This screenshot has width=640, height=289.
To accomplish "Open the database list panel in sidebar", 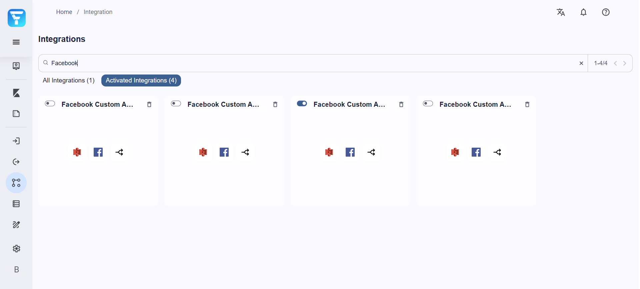I will tap(16, 204).
